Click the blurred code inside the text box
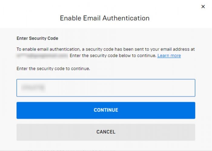212x151 pixels. (x=33, y=88)
